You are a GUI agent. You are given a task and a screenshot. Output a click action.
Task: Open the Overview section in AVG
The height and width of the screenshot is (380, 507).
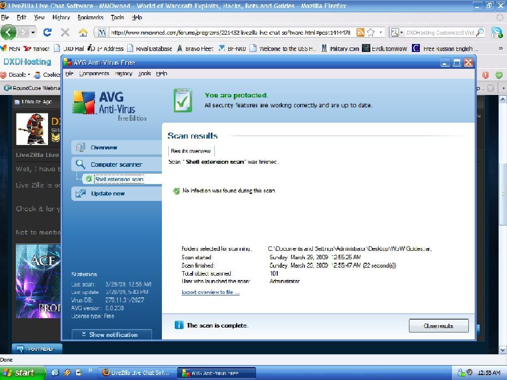pos(116,147)
